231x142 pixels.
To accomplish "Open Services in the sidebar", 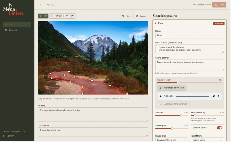I will [17, 30].
